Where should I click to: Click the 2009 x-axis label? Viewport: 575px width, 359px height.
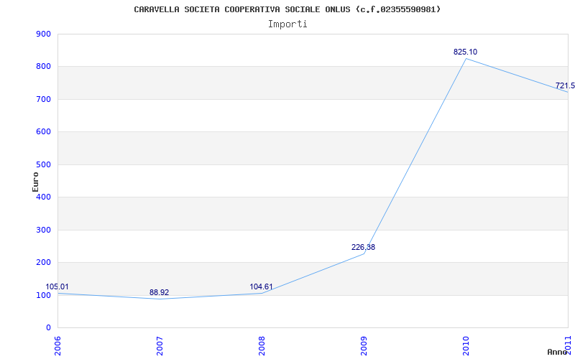tap(364, 346)
